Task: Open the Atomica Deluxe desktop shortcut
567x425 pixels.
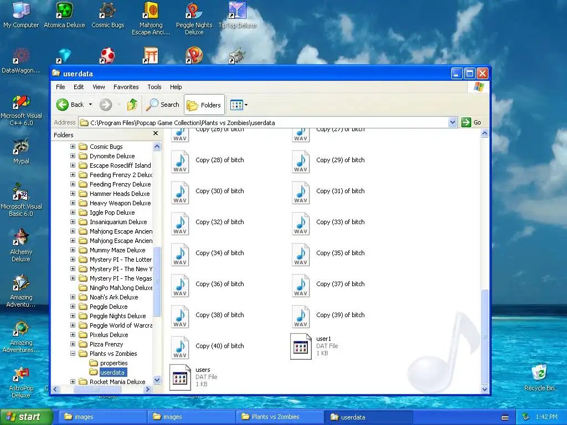Action: tap(64, 15)
